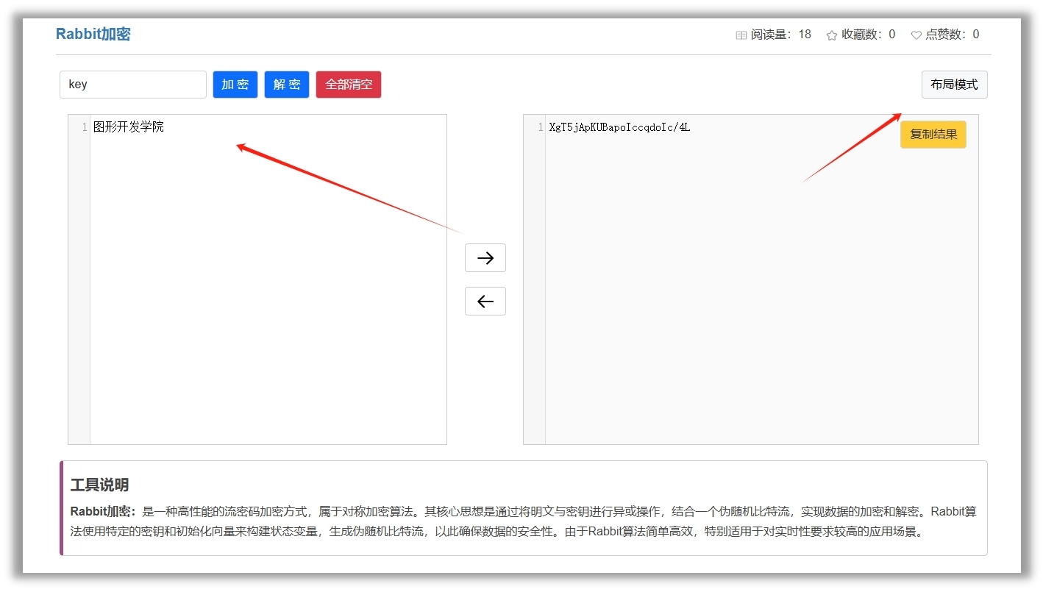This screenshot has width=1043, height=592.
Task: Click the 工具说明 heading
Action: point(99,485)
